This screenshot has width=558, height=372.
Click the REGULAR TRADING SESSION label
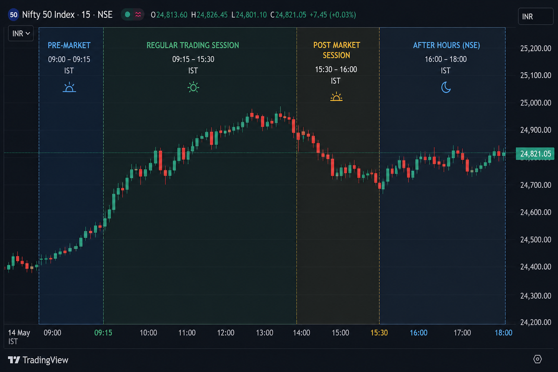[193, 45]
